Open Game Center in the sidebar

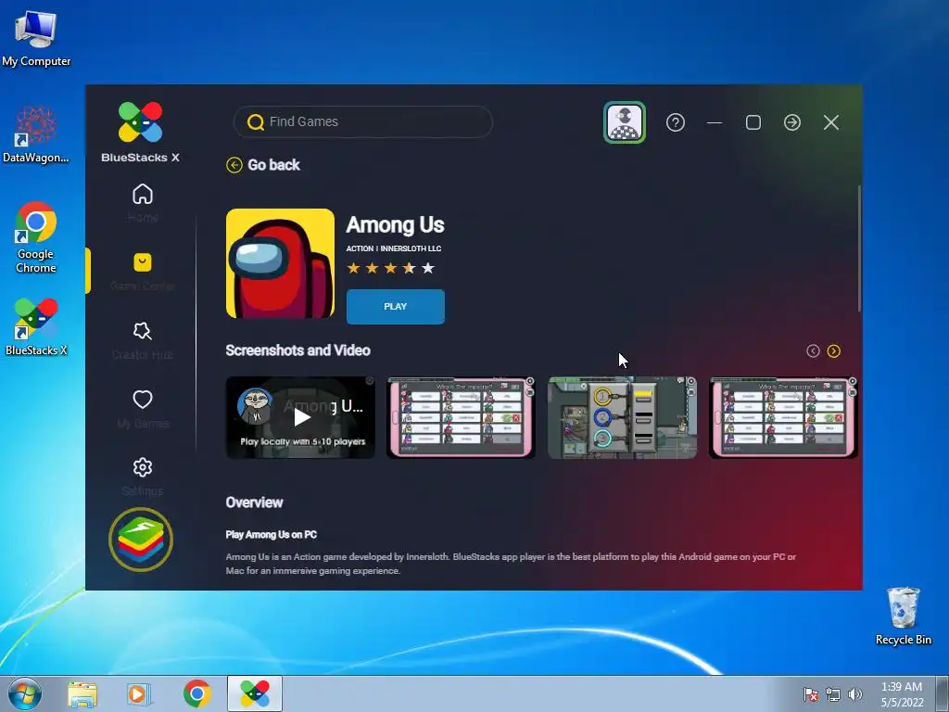pos(143,271)
